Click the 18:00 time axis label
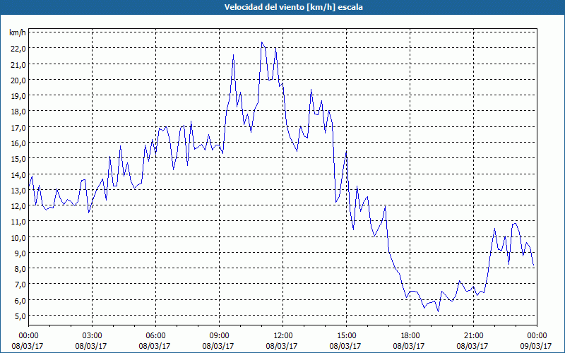This screenshot has height=353, width=565. (410, 336)
